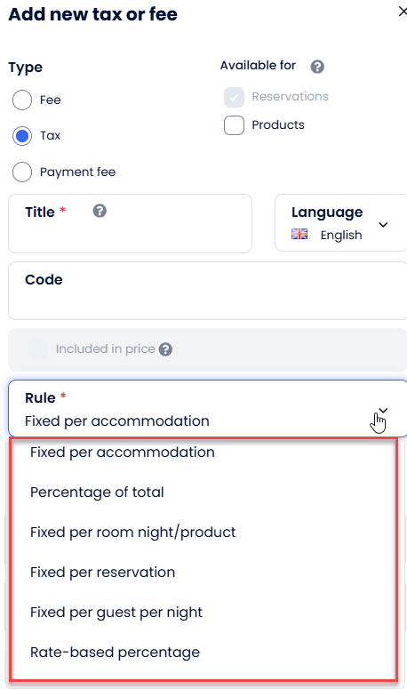Select the Tax radio button
Screen dimensions: 407x689
click(x=22, y=136)
